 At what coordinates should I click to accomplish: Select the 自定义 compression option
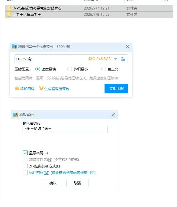103,69
